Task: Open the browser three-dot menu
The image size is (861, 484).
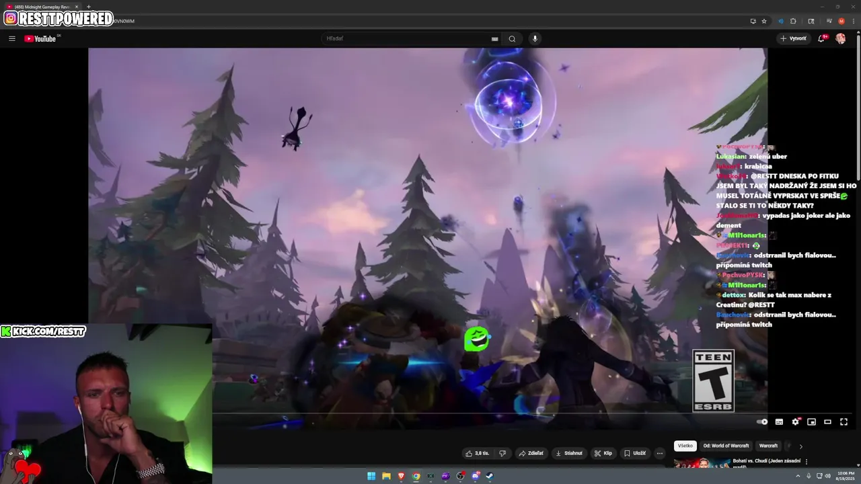Action: [x=853, y=21]
